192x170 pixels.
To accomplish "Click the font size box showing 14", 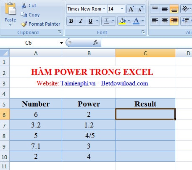I will coord(113,9).
